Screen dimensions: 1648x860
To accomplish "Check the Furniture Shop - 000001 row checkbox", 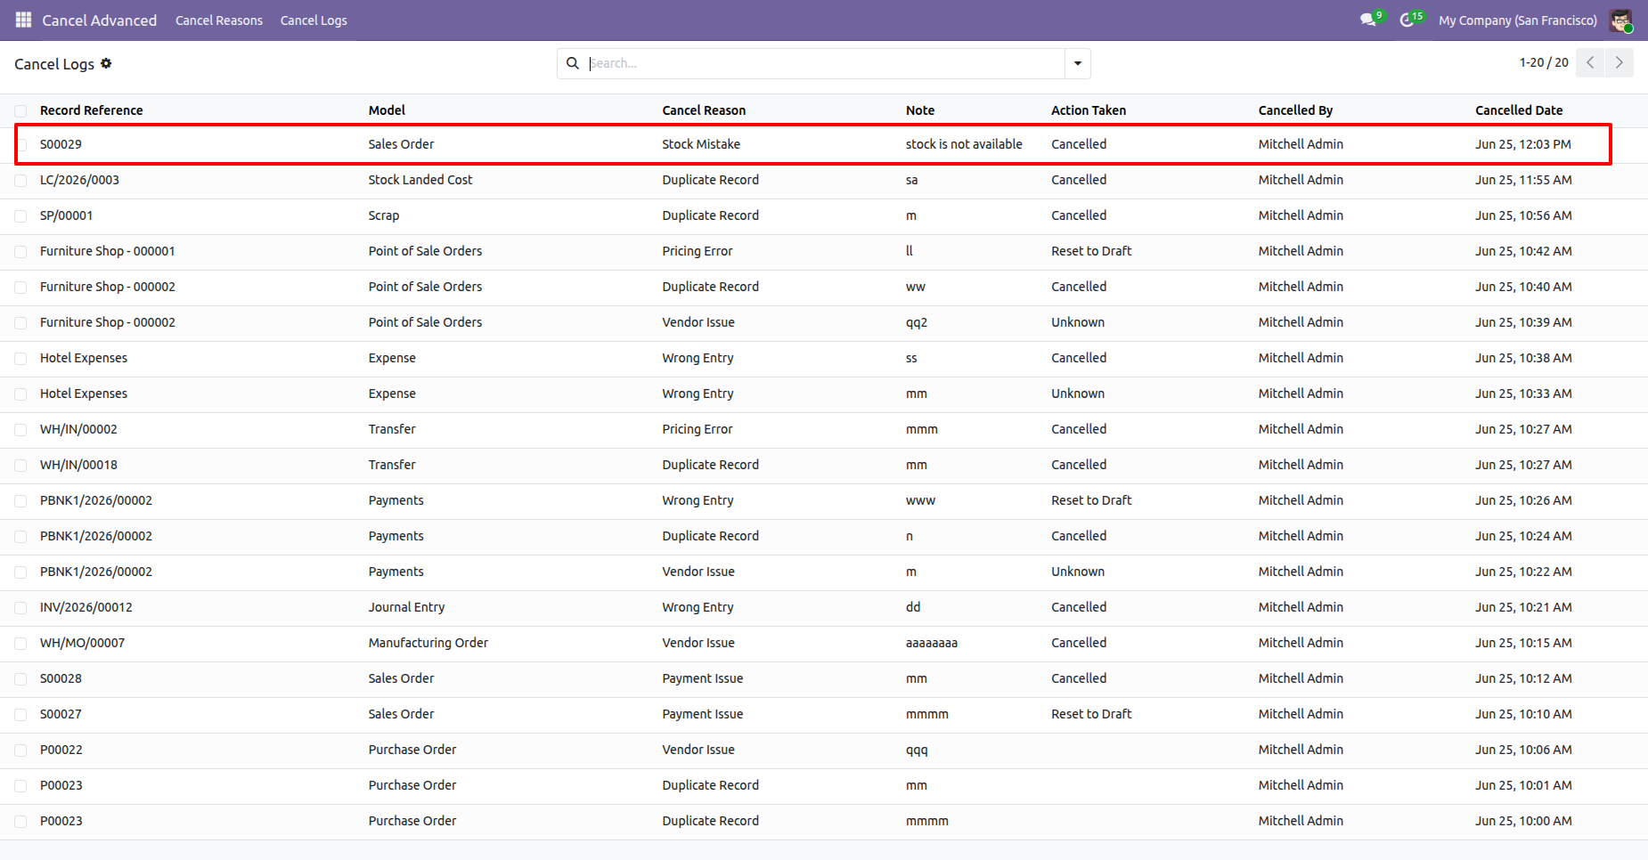I will (20, 251).
